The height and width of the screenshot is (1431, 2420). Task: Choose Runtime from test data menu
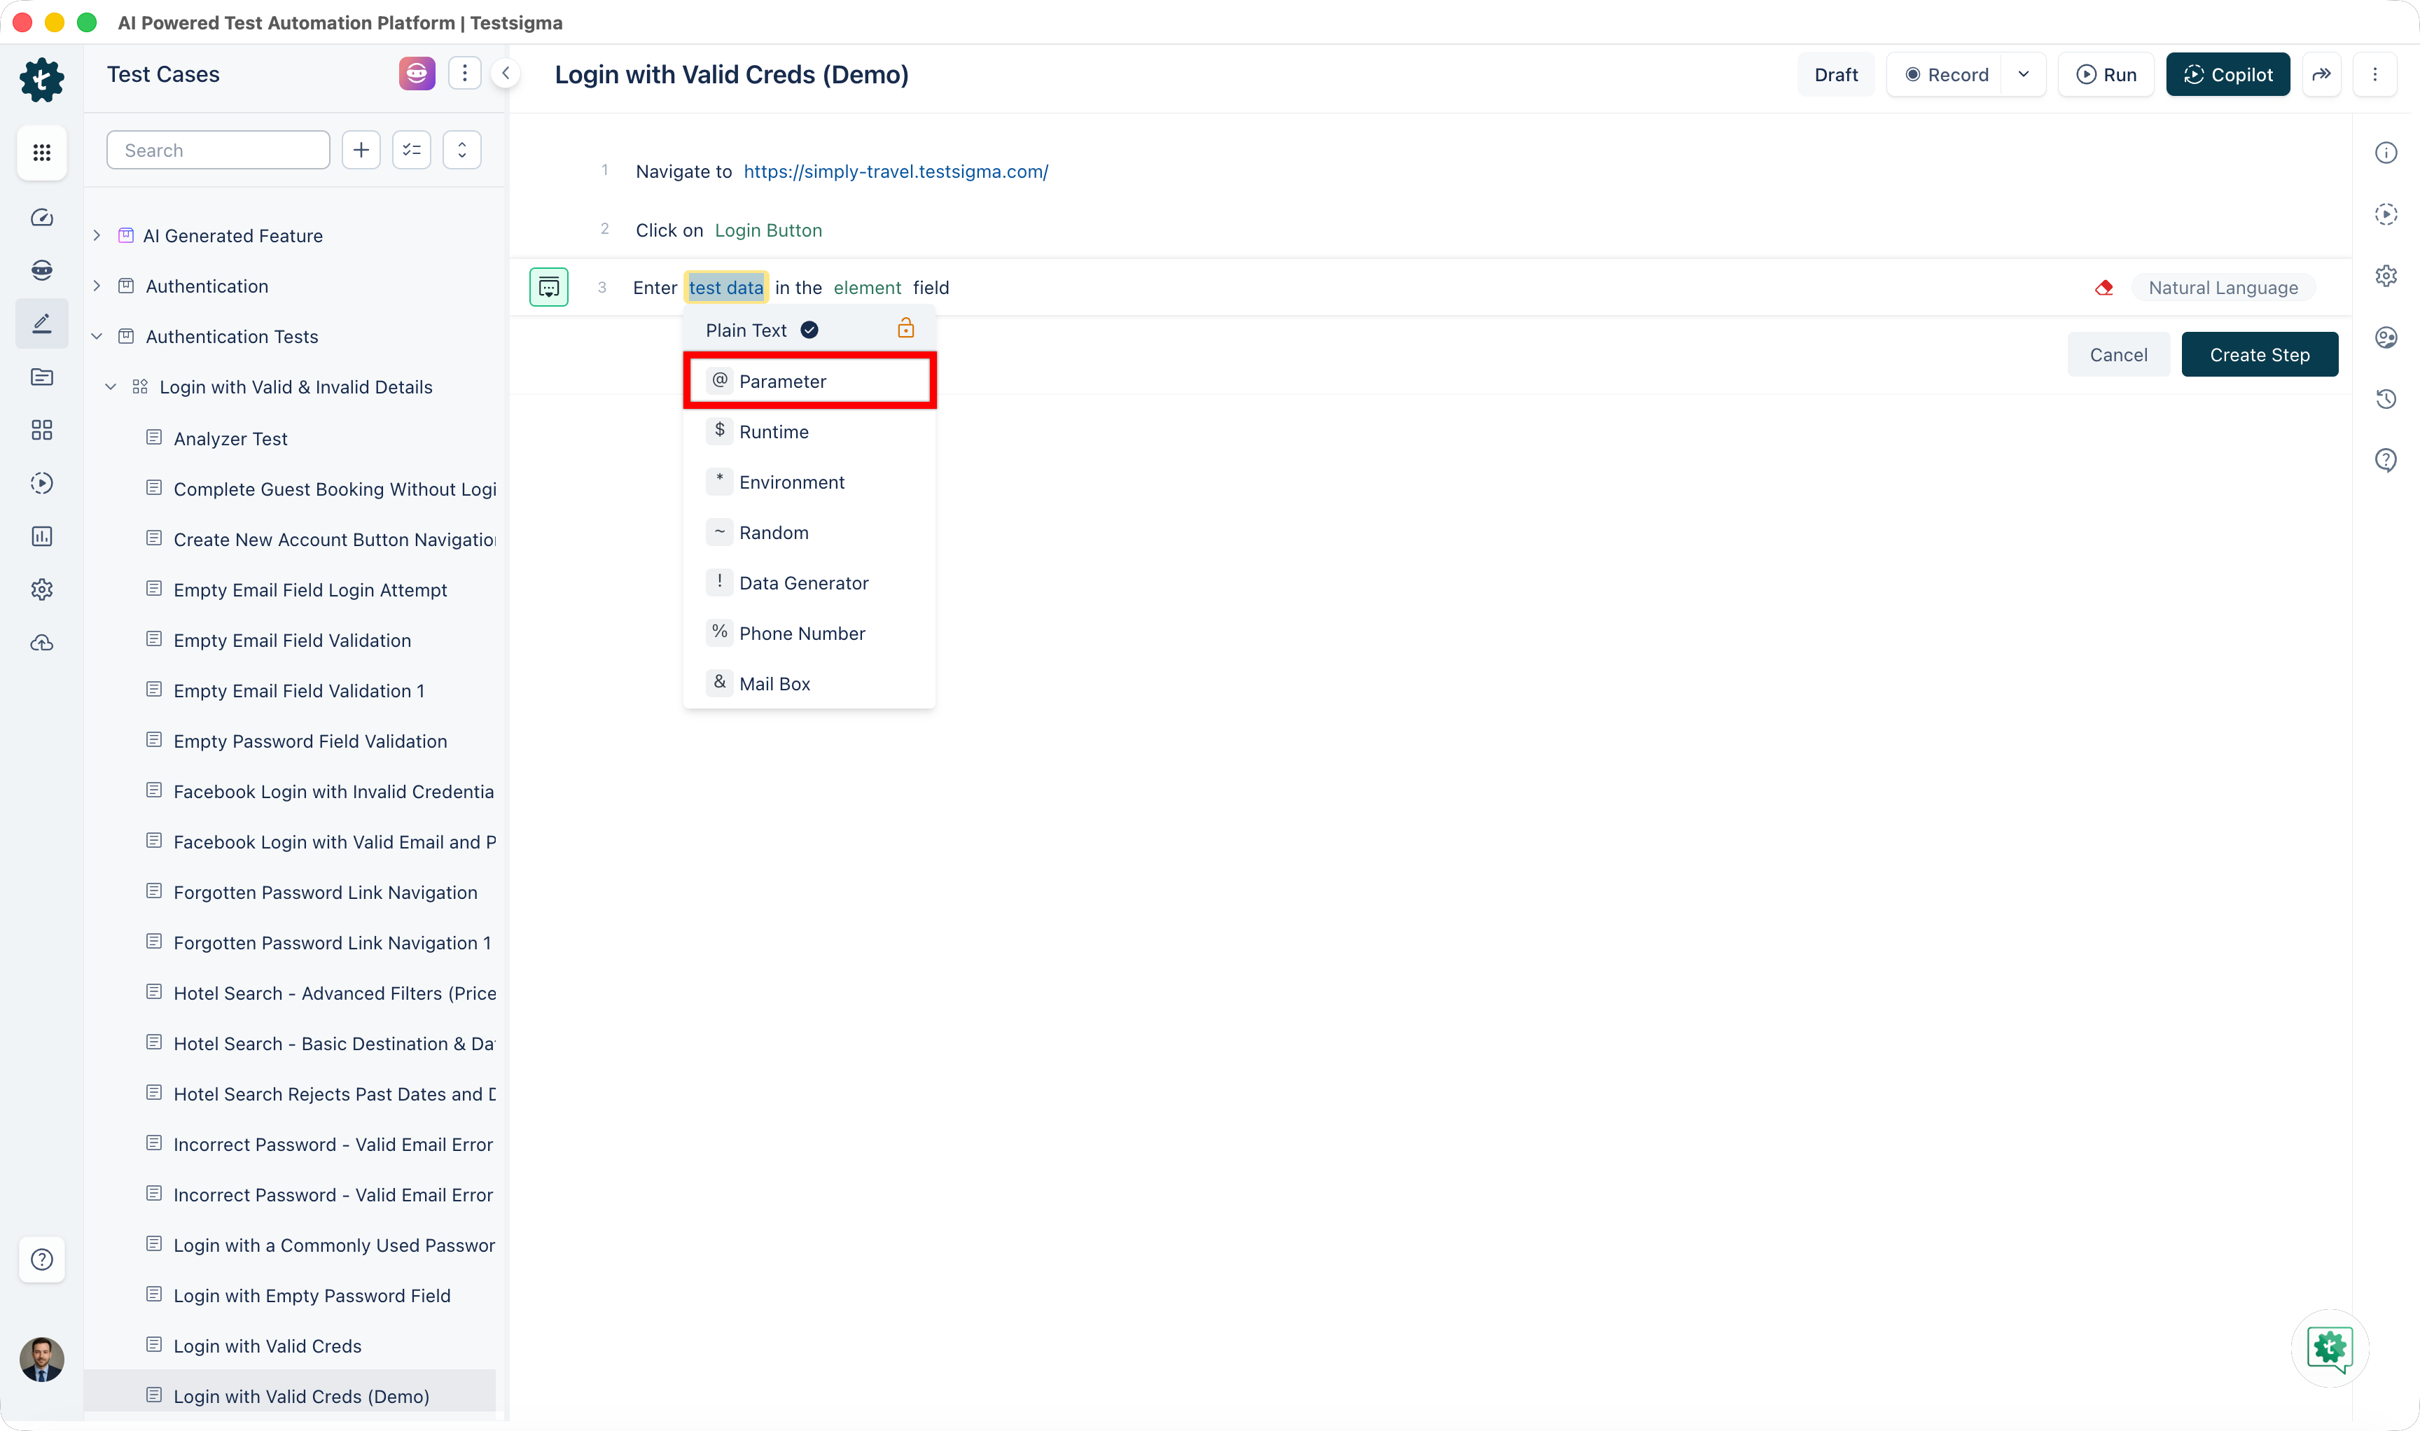click(810, 432)
